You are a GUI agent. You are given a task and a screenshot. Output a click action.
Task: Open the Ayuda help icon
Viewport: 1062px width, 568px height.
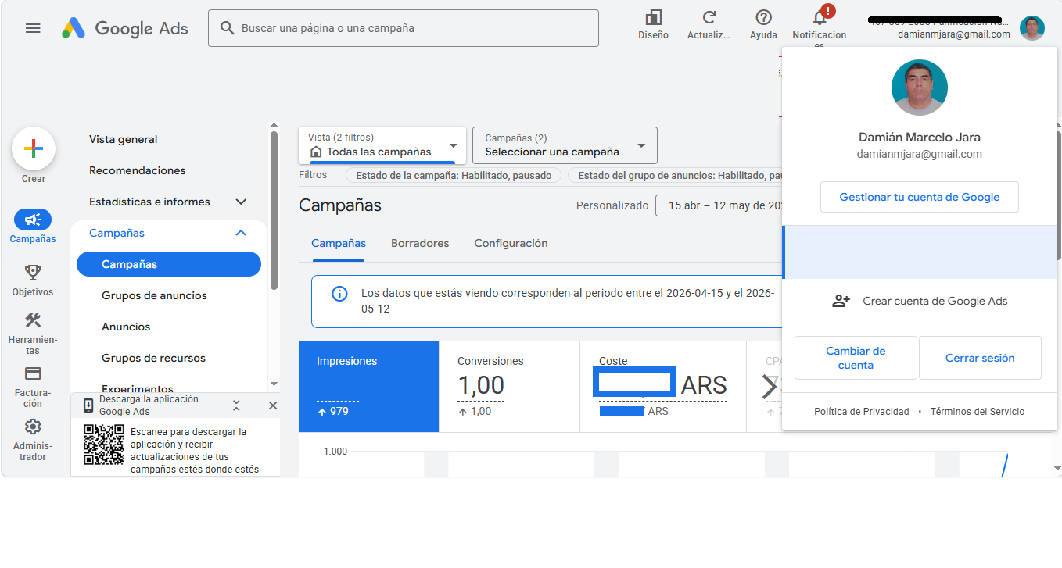pos(764,18)
